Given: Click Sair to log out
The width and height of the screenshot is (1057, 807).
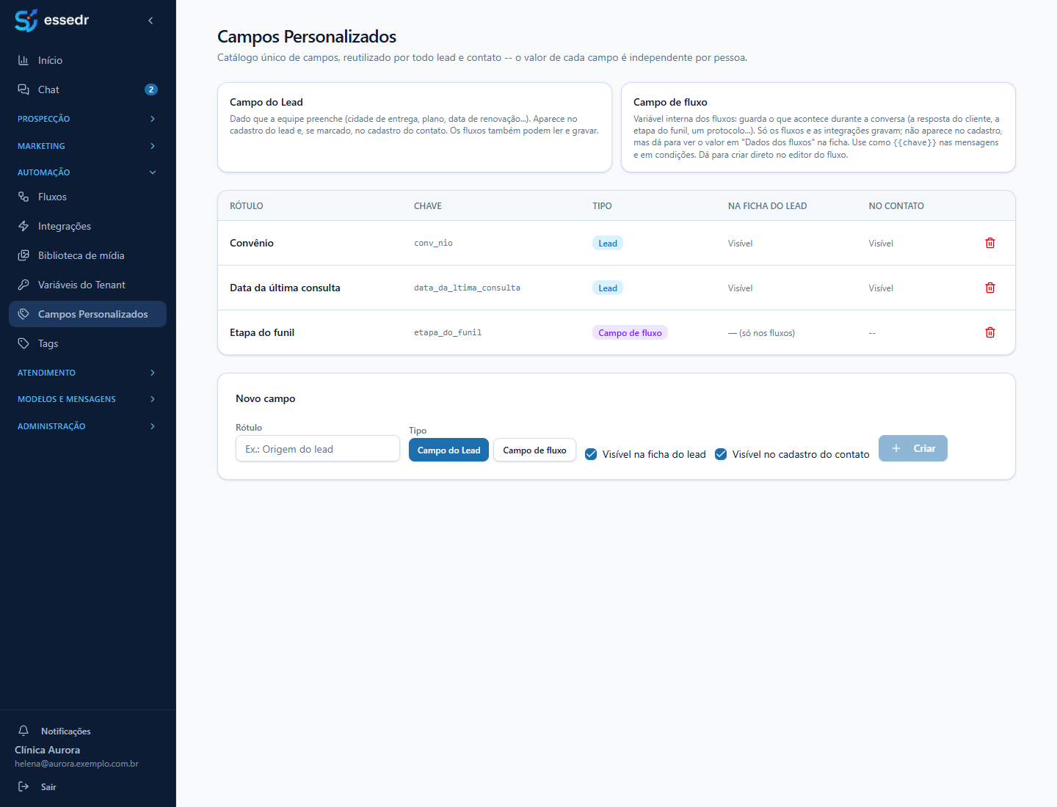Looking at the screenshot, I should tap(48, 786).
